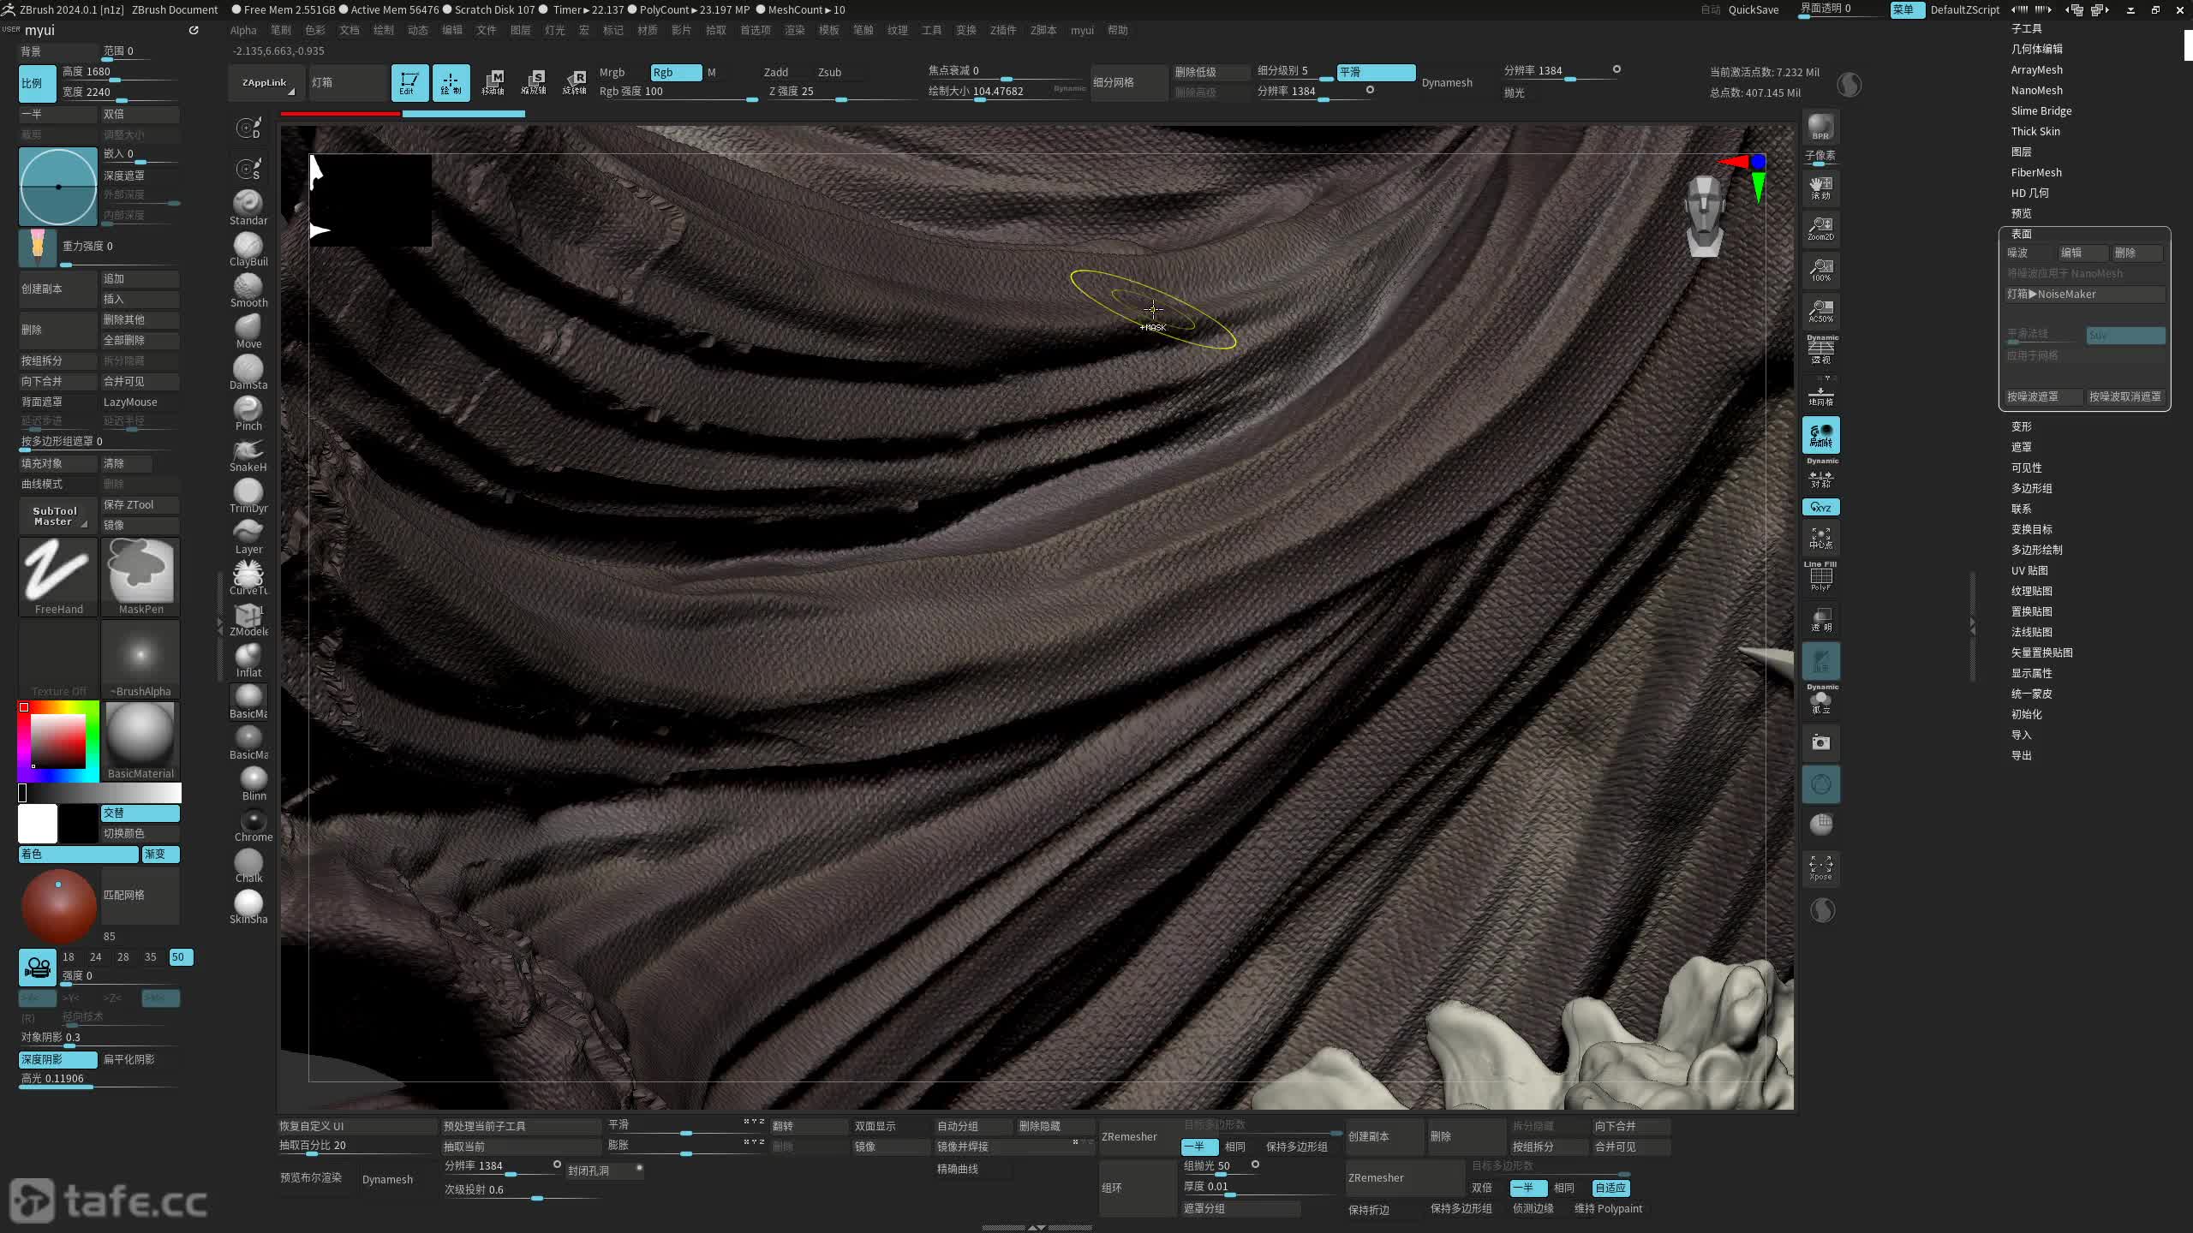2193x1233 pixels.
Task: Choose the Pinch brush
Action: [x=248, y=411]
